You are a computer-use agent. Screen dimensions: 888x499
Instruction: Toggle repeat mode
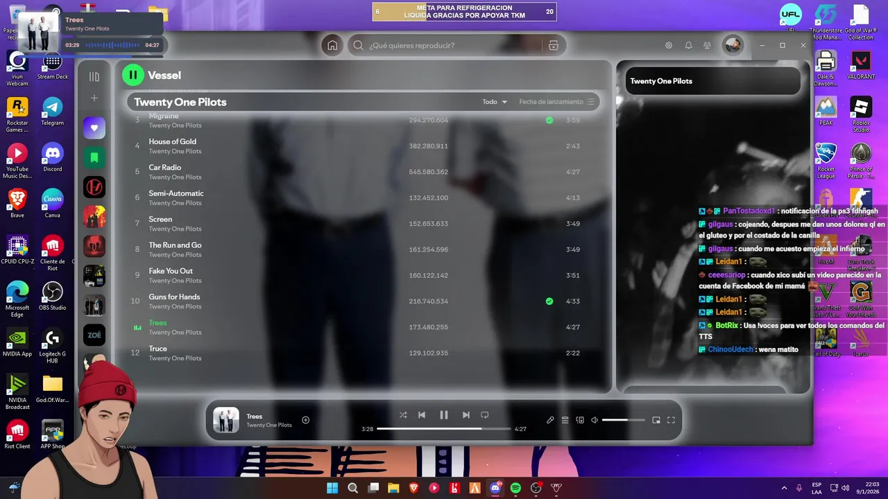click(x=485, y=415)
